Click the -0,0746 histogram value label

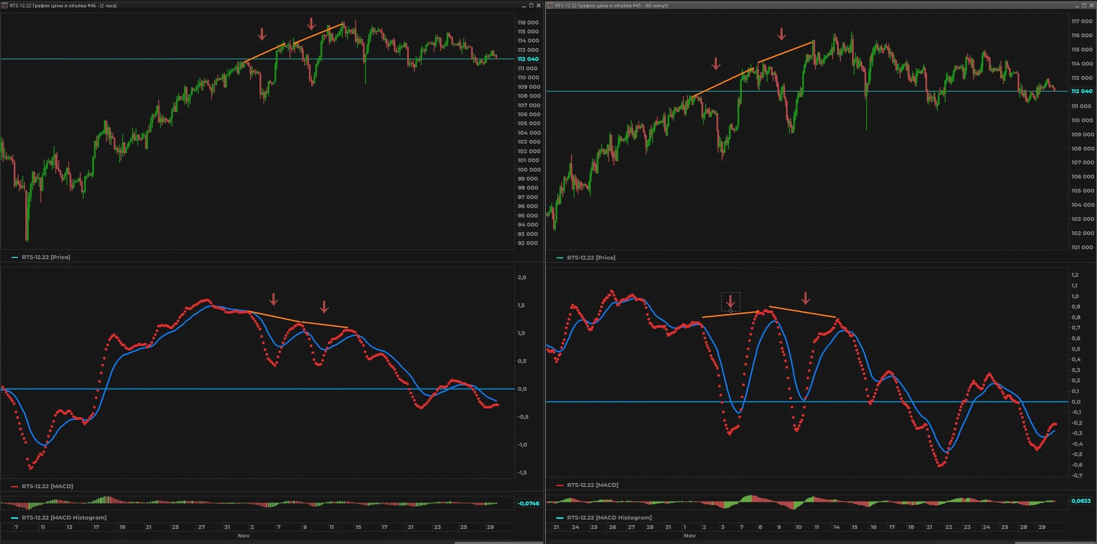(x=528, y=503)
